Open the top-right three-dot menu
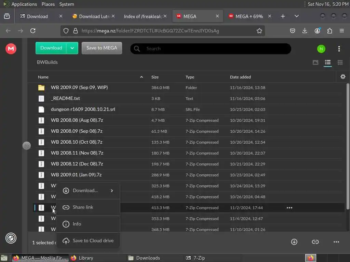This screenshot has height=262, width=350. (339, 49)
